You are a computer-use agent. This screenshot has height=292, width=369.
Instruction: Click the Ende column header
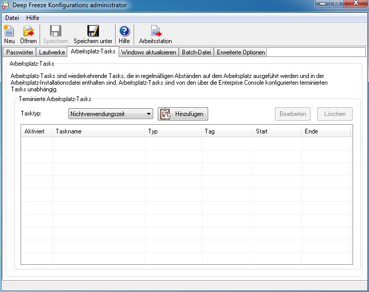(326, 131)
